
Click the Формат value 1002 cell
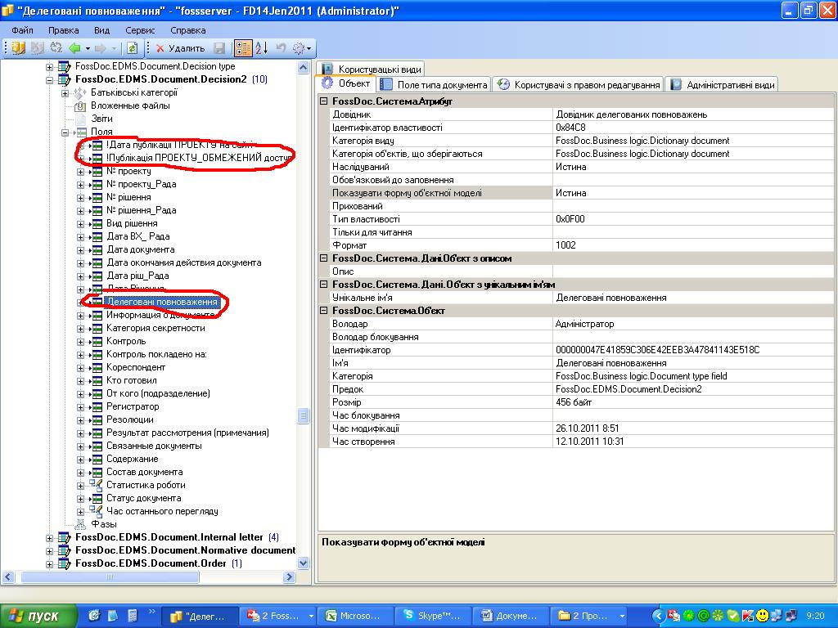click(x=693, y=245)
